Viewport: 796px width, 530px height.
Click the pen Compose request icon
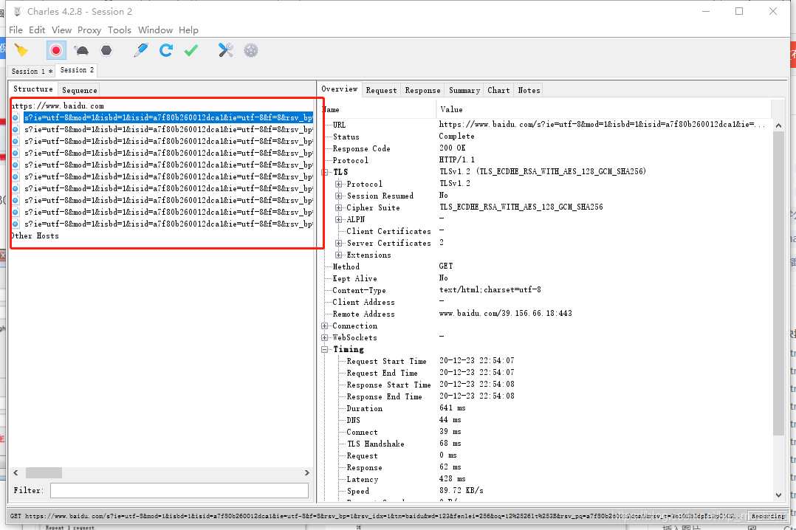tap(140, 49)
